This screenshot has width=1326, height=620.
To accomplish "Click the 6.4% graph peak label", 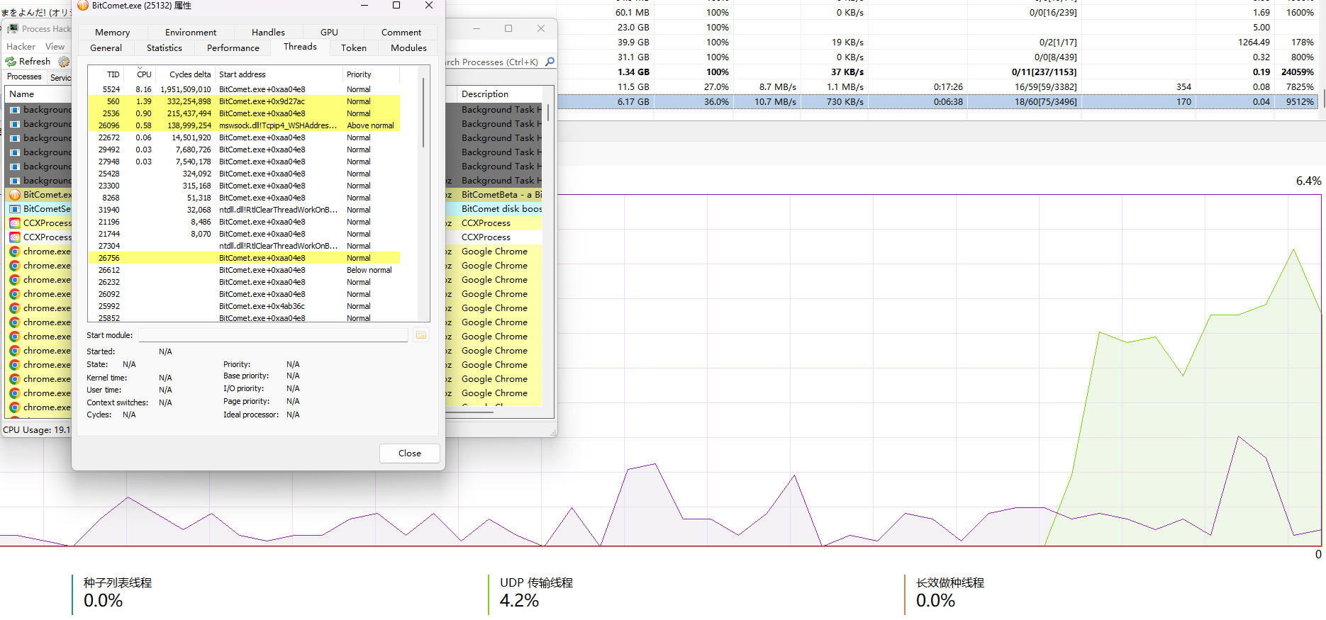I will (x=1308, y=181).
